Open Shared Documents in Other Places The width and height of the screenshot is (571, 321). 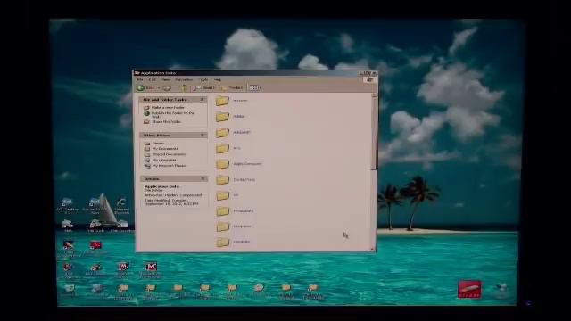pos(169,154)
